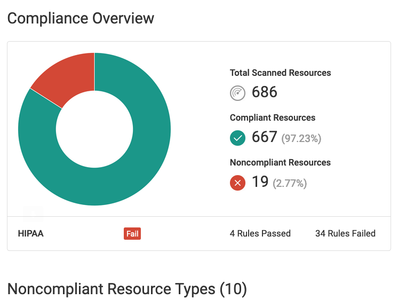Click the HIPAA standard name
Image resolution: width=398 pixels, height=307 pixels.
click(31, 234)
